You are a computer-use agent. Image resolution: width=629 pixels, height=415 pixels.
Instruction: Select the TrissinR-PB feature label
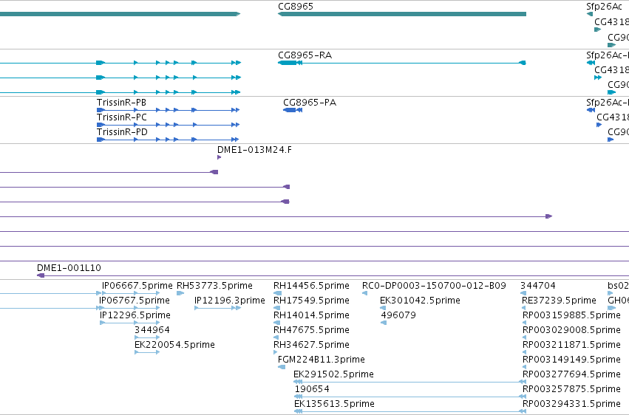click(x=121, y=103)
